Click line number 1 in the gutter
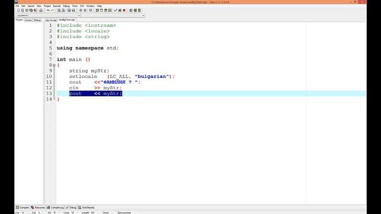This screenshot has width=381, height=214. pos(50,26)
